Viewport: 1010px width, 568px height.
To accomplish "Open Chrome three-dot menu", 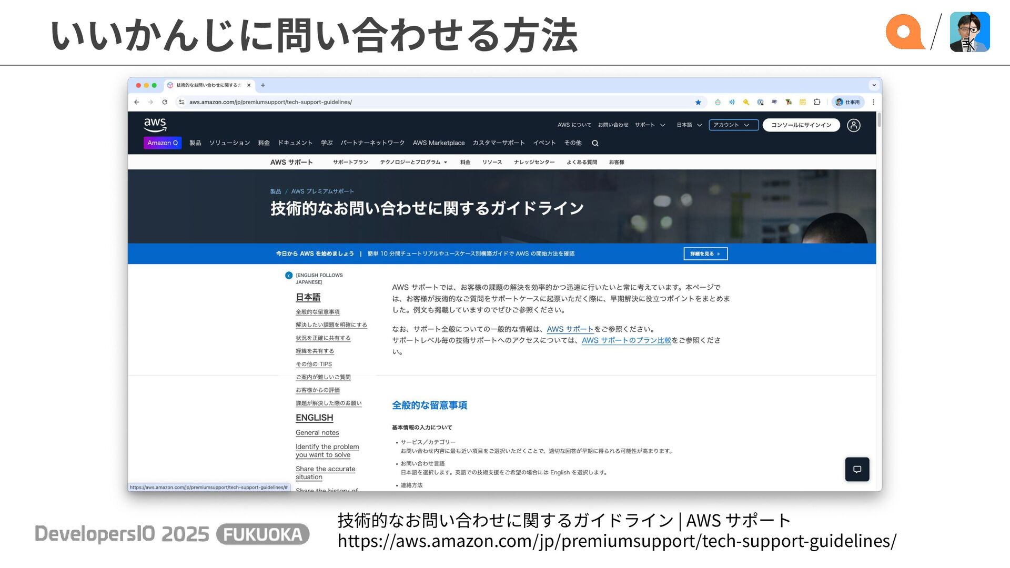I will (x=873, y=102).
